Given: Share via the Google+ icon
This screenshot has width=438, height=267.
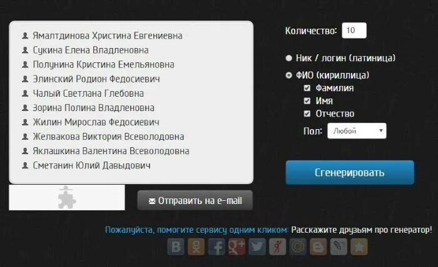Looking at the screenshot, I should [237, 246].
